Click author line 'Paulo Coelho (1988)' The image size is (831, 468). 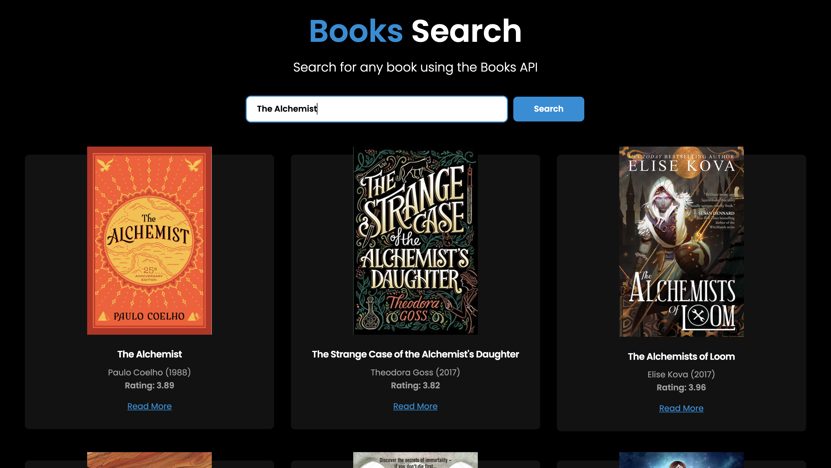click(149, 372)
